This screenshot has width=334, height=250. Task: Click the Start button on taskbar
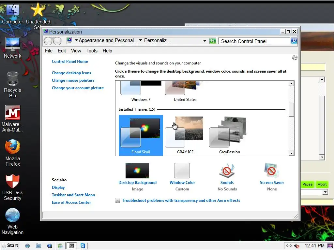(x=10, y=245)
